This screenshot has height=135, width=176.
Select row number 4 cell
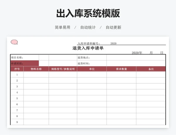tap(17, 92)
